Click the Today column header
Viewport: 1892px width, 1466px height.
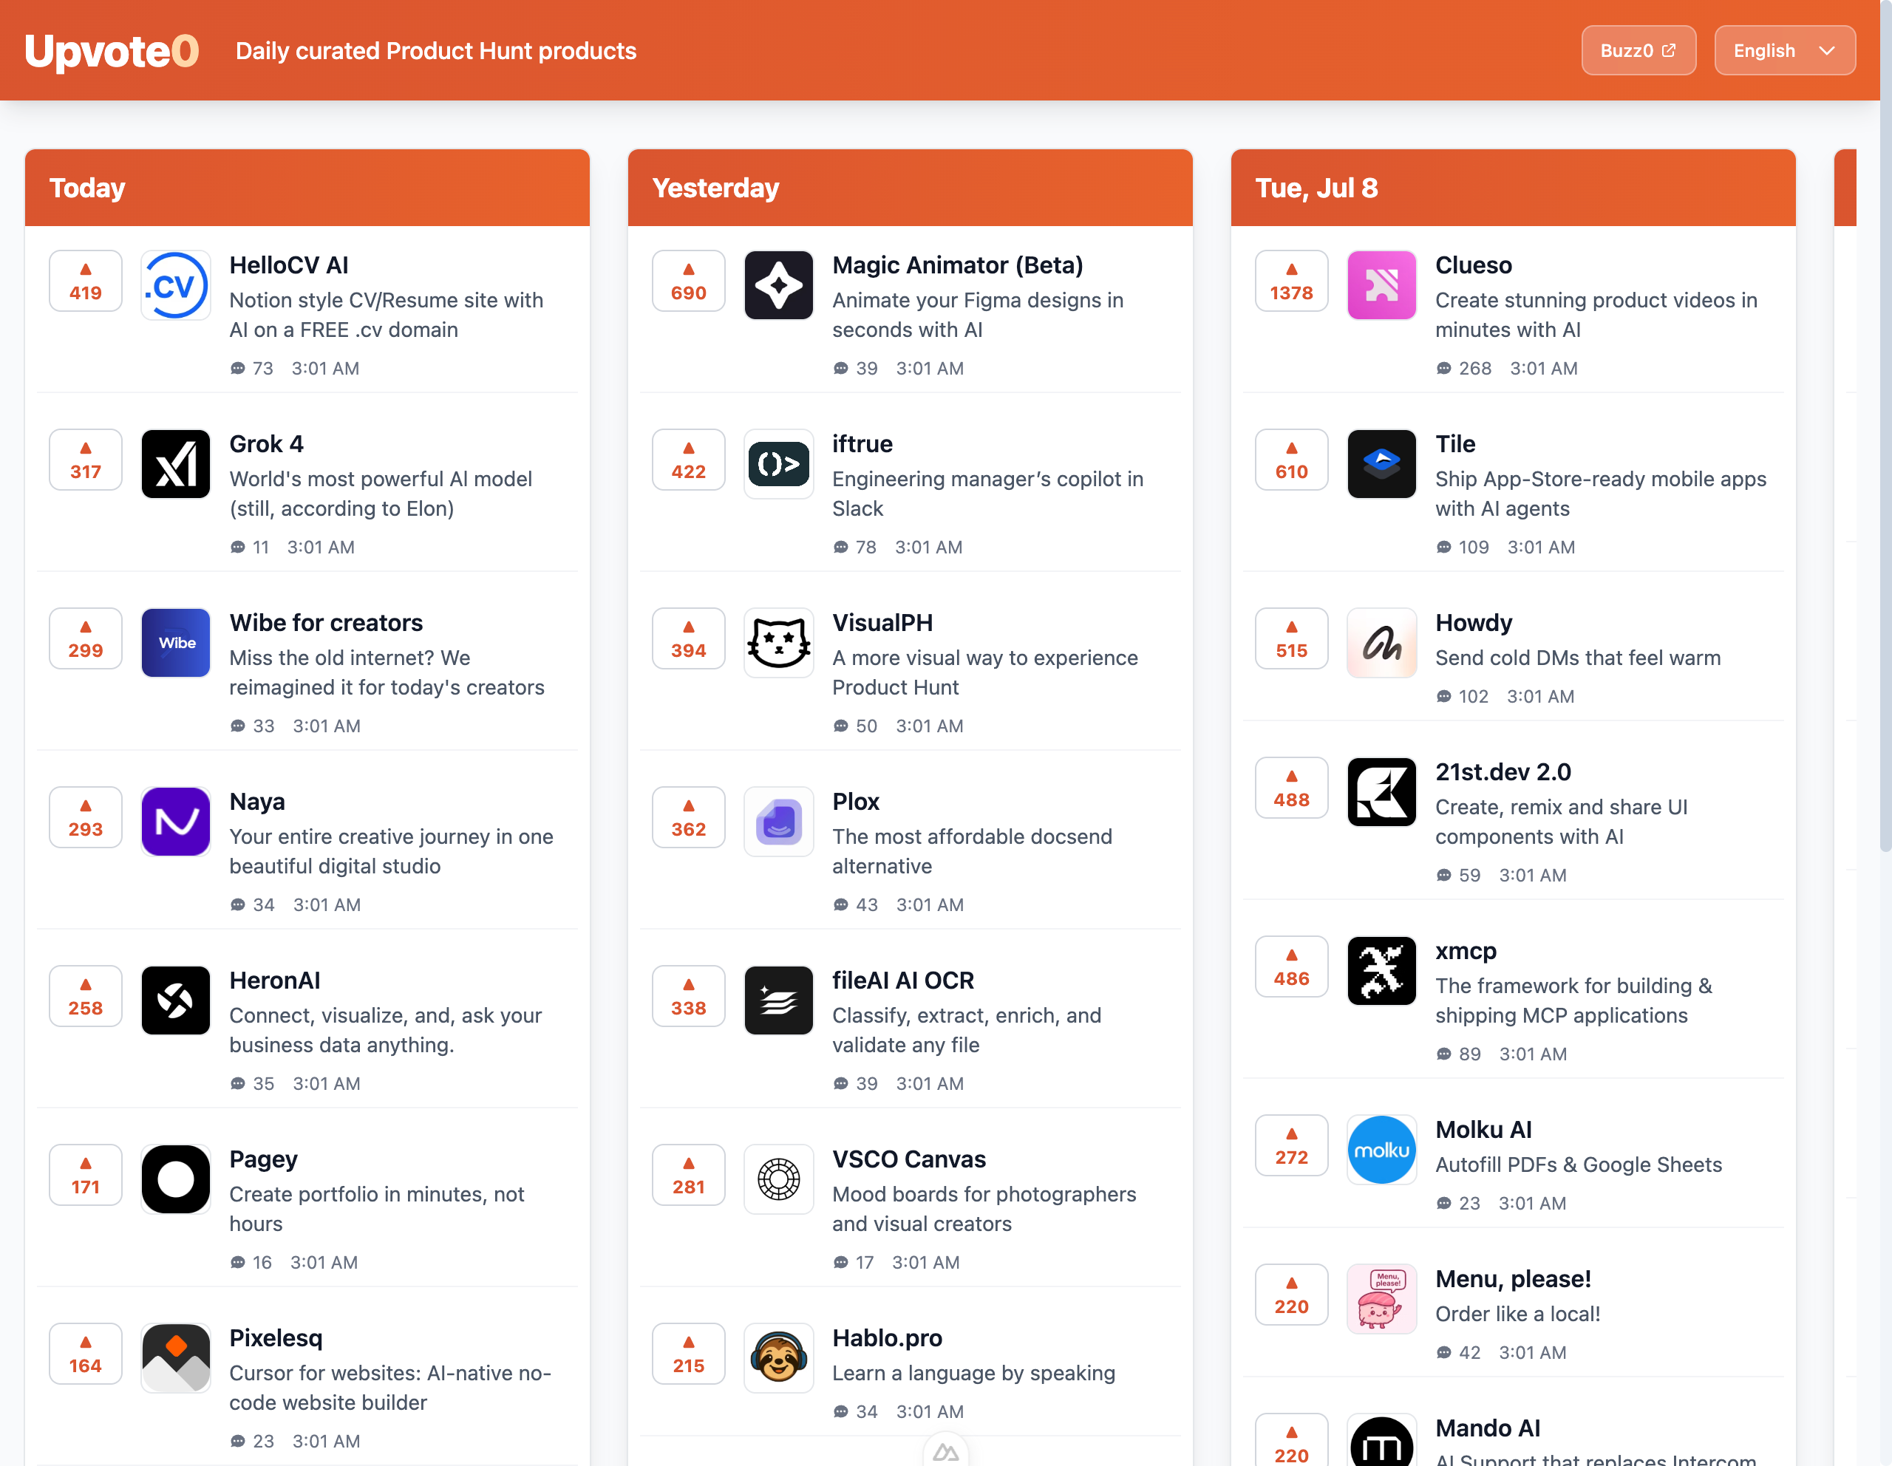[307, 188]
